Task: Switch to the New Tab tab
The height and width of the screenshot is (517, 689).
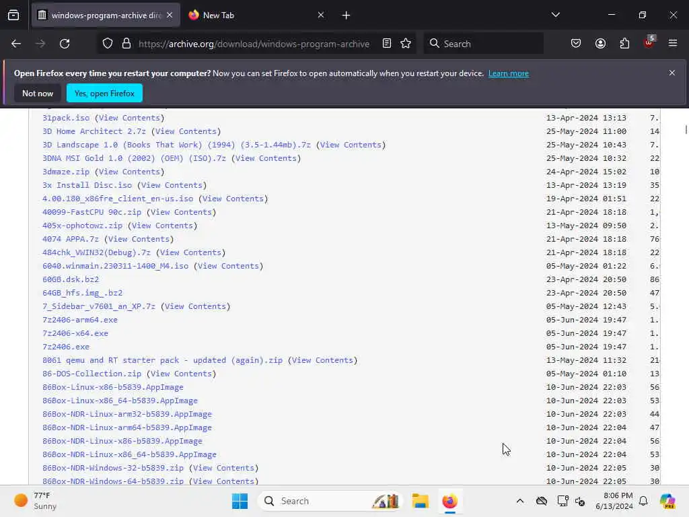Action: pos(256,15)
